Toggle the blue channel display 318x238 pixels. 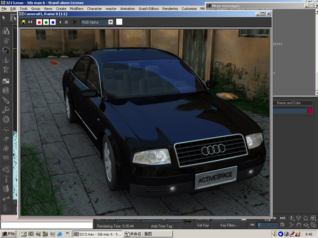[53, 22]
